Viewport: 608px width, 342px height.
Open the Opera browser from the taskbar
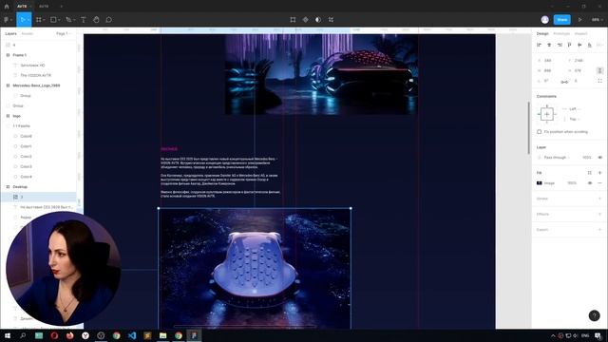pos(54,335)
